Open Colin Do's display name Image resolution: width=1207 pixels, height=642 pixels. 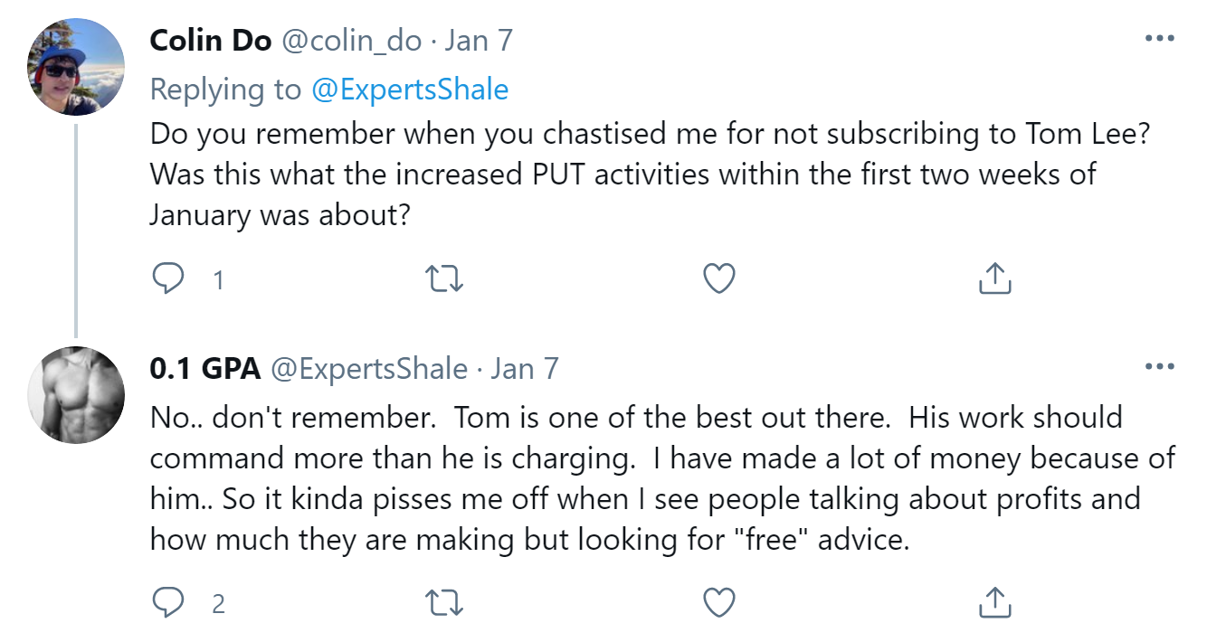click(x=210, y=41)
